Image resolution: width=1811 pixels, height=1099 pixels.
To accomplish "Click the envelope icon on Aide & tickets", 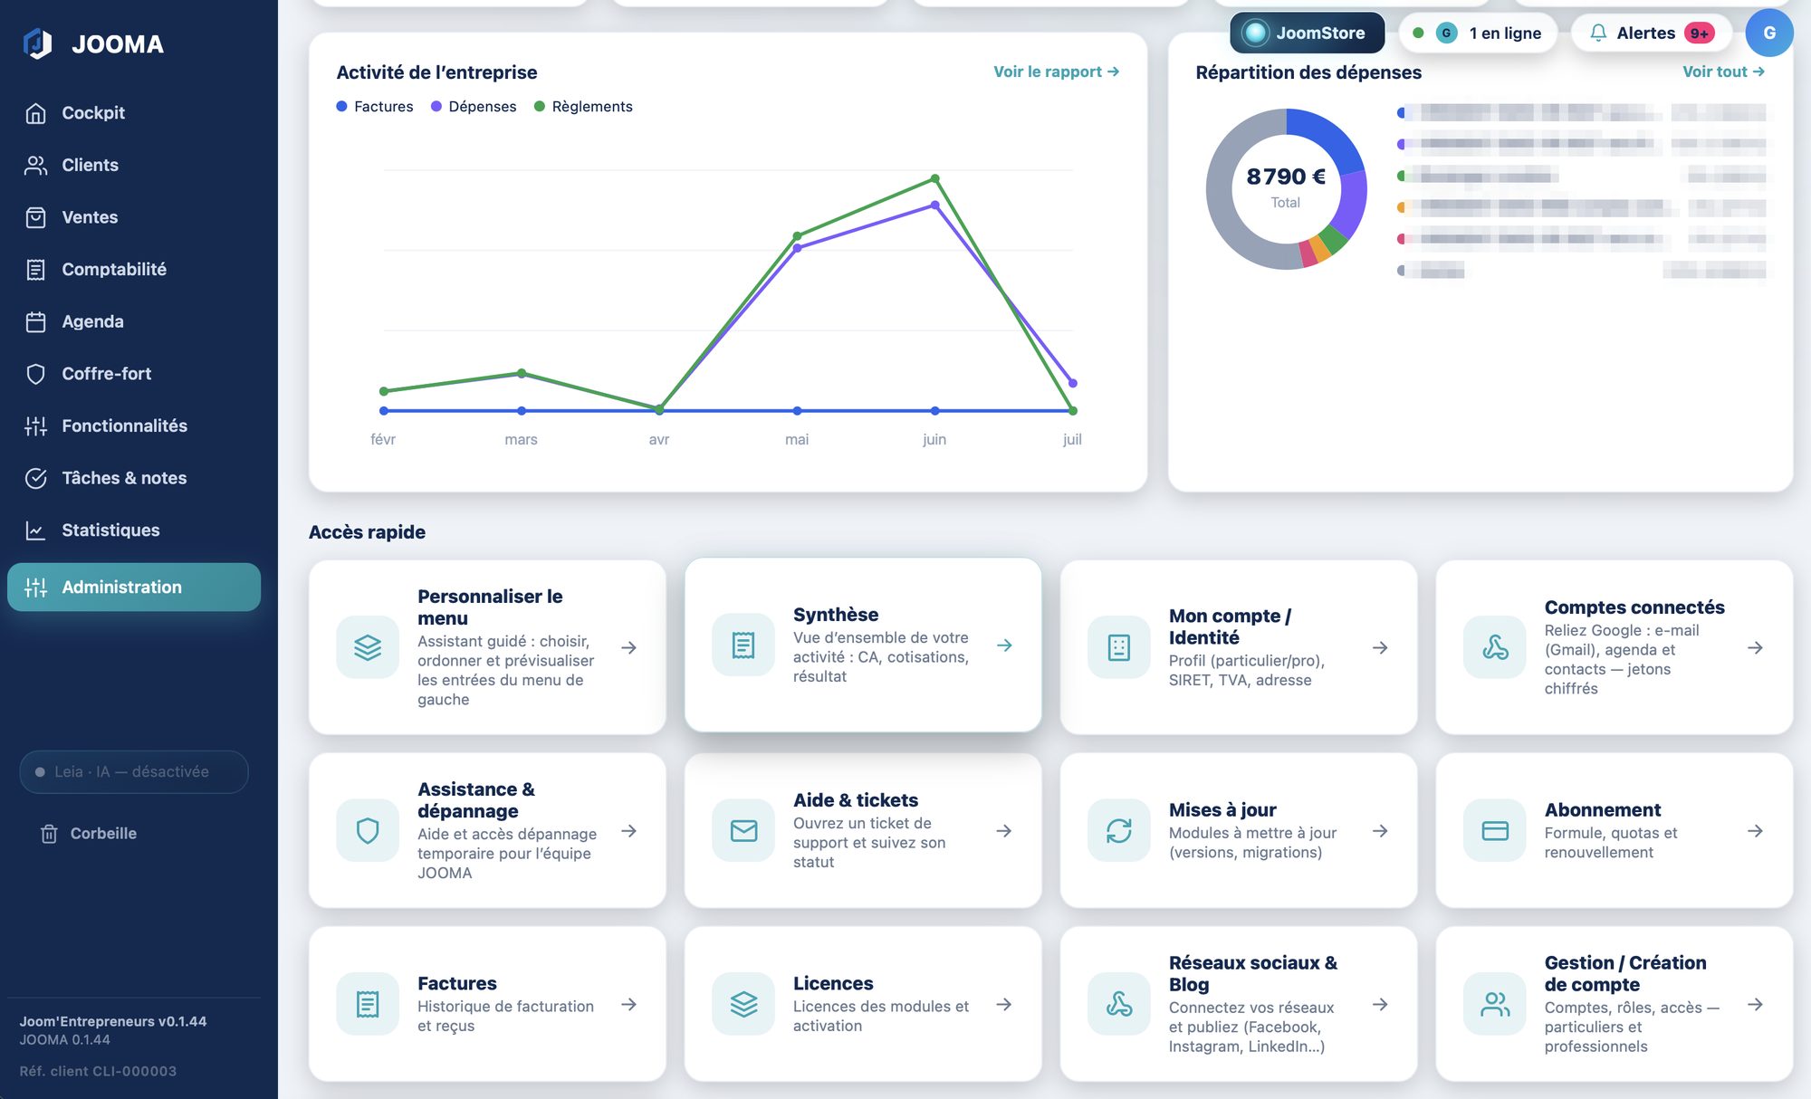I will coord(743,830).
